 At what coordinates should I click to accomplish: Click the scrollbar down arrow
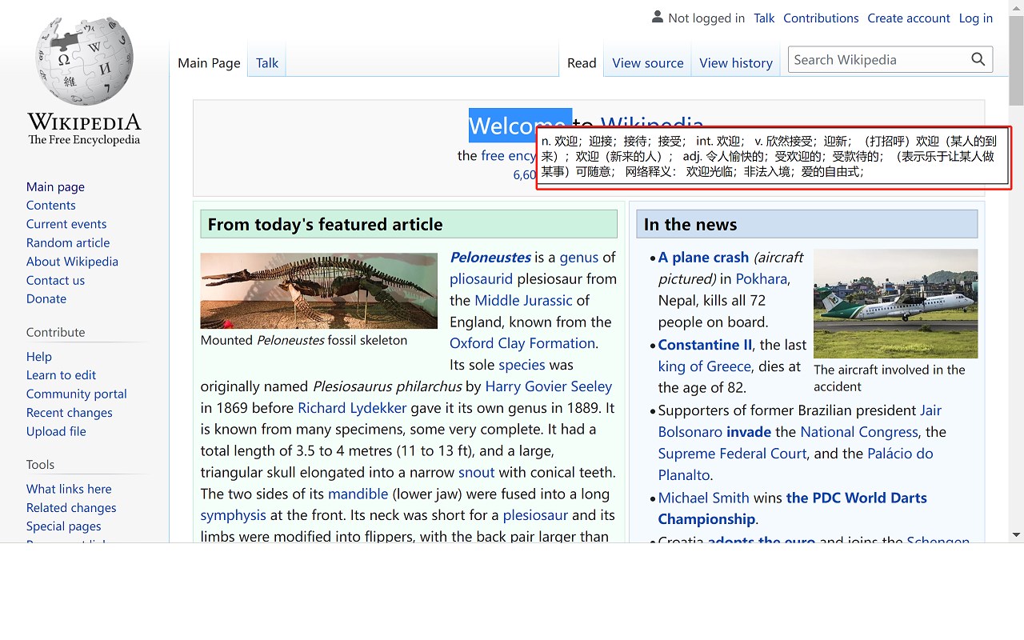1016,535
